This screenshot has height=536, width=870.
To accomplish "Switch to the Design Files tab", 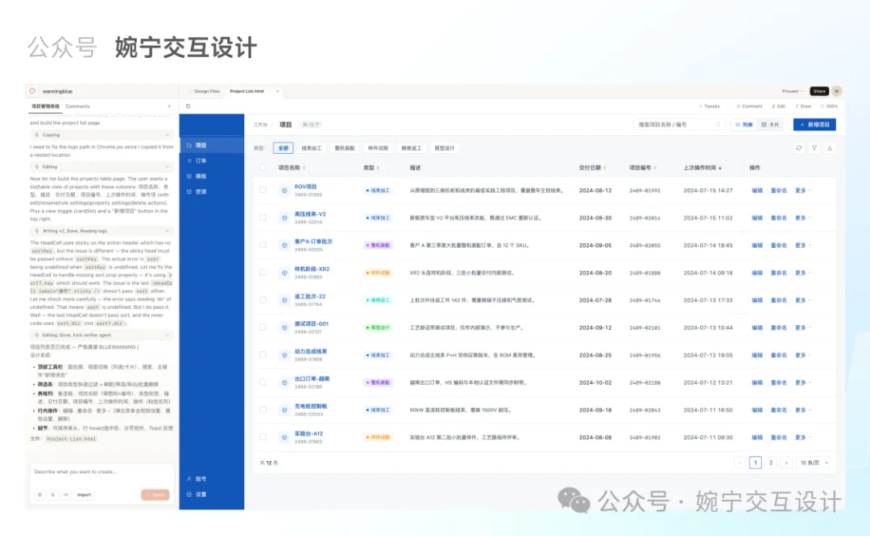I will (206, 91).
